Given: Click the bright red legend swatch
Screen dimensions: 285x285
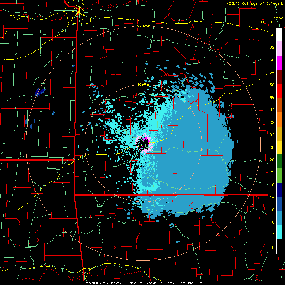Looking at the screenshot, I should pyautogui.click(x=280, y=91).
